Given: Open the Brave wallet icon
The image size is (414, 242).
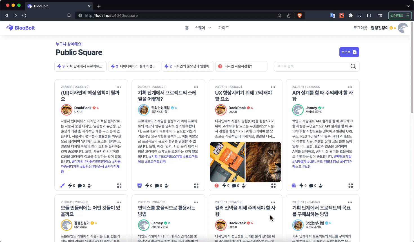Looking at the screenshot, I should (x=380, y=15).
